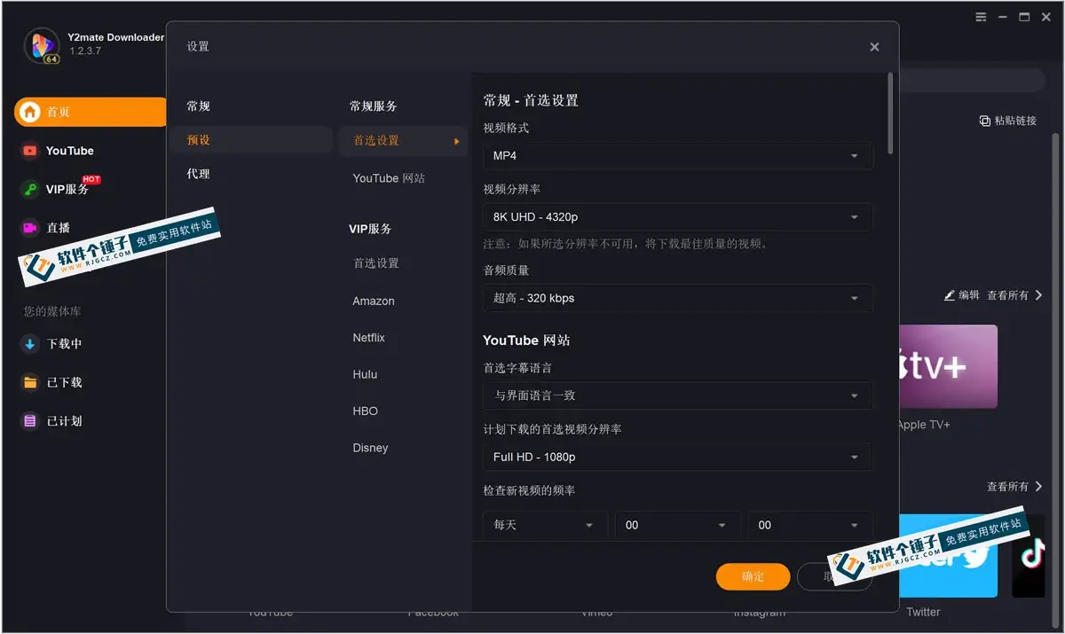The height and width of the screenshot is (634, 1065).
Task: Click the 视频格式 label
Action: click(x=506, y=128)
